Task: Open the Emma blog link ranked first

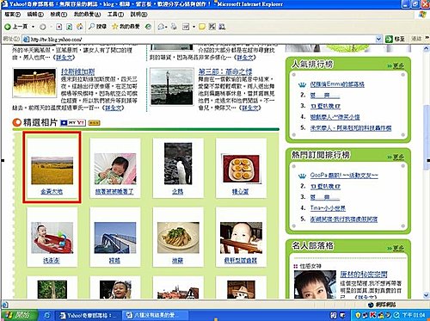Action: 337,84
